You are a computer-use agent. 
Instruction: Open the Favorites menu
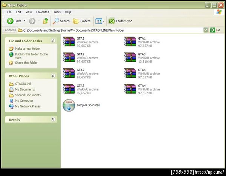(x=43, y=12)
